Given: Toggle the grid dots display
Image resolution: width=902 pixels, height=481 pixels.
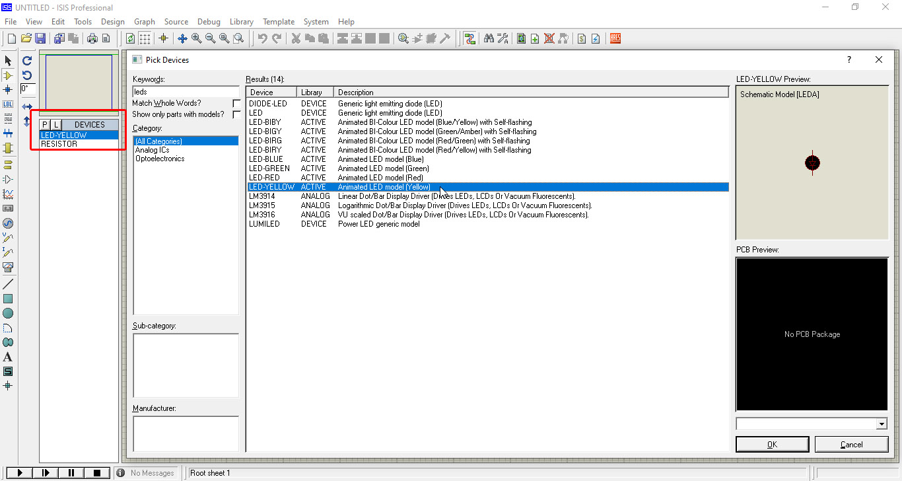Looking at the screenshot, I should point(145,39).
